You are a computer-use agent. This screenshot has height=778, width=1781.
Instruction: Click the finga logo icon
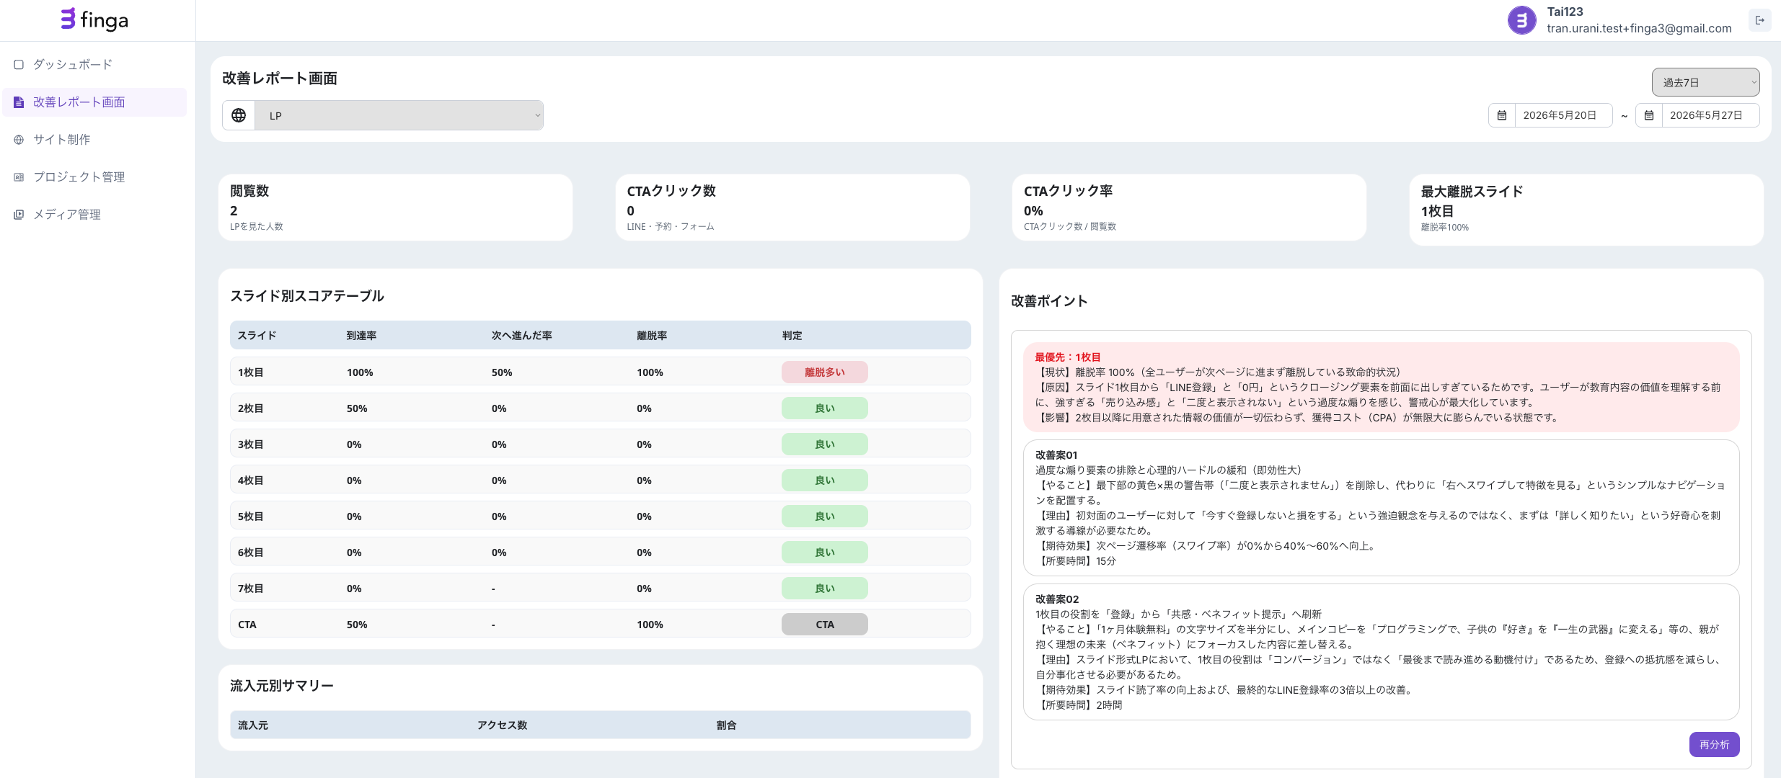(68, 19)
